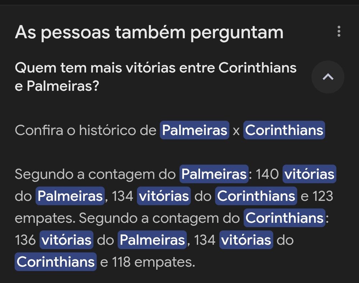Click the 'Palmeiras' link next to 'Confira o histórico'
This screenshot has height=283, width=359.
(194, 130)
